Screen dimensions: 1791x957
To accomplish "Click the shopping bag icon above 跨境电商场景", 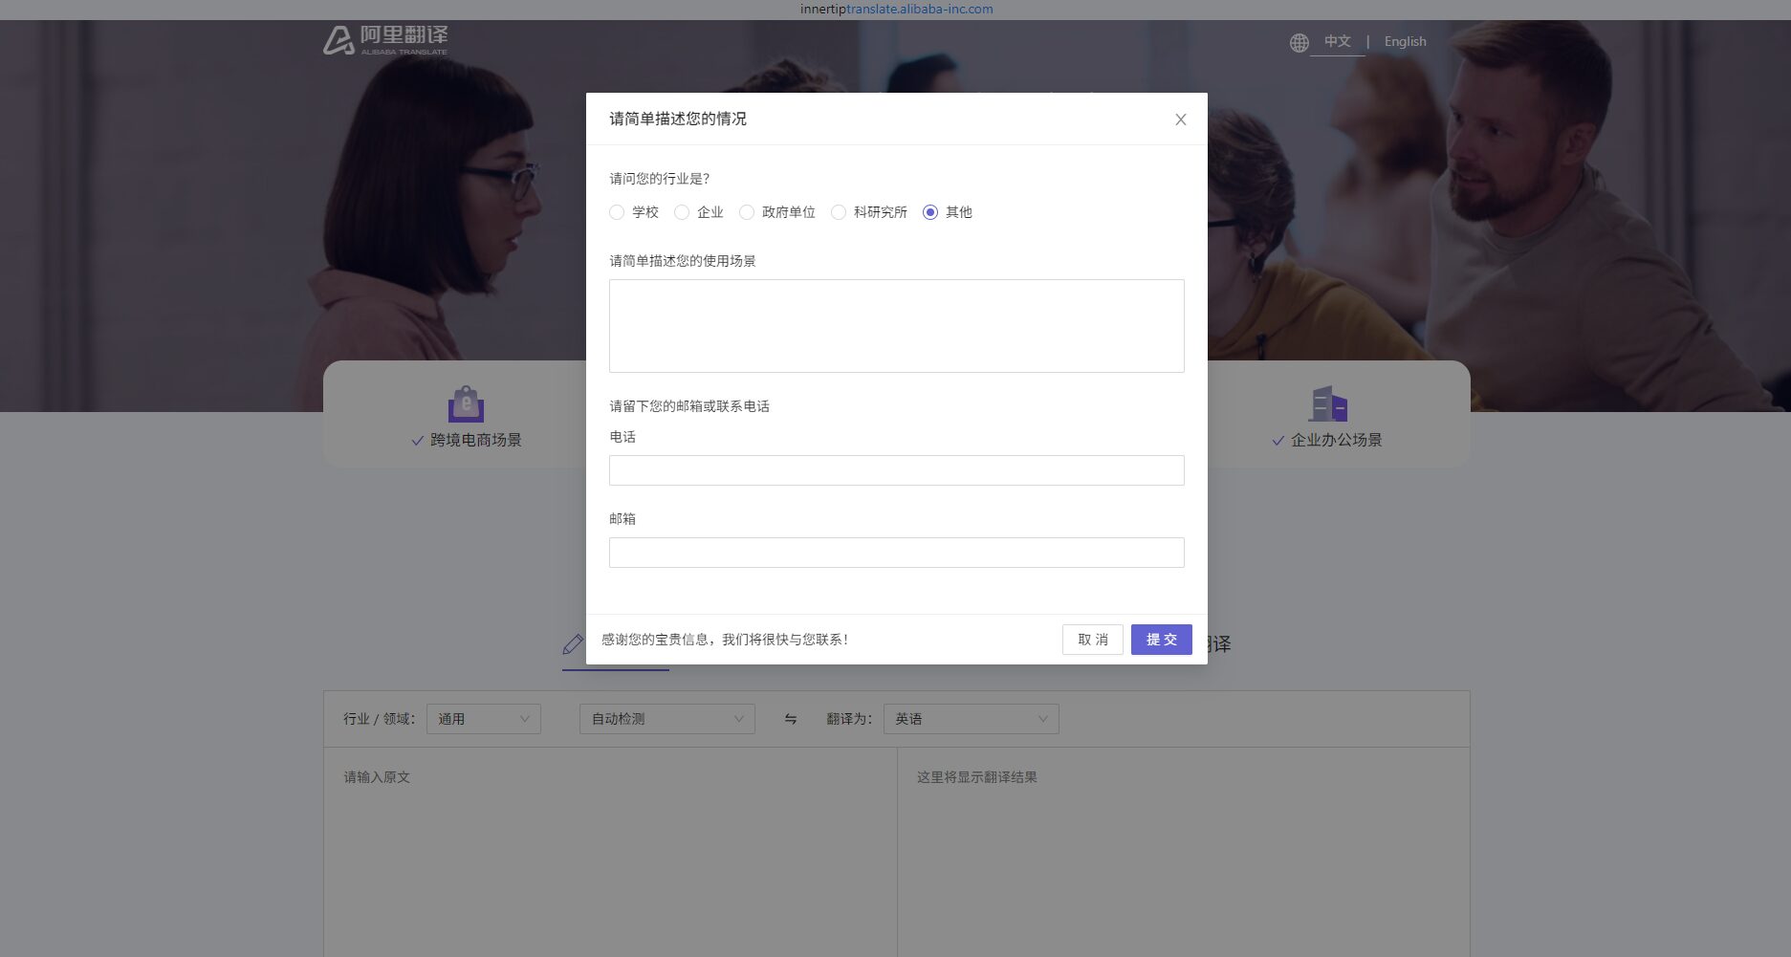I will click(x=466, y=403).
